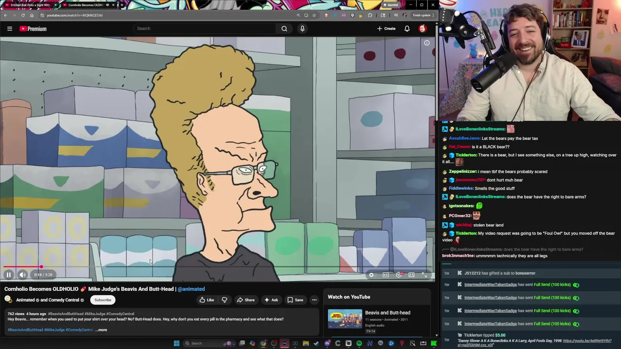Click the Gemini button in the title bar

(x=391, y=5)
